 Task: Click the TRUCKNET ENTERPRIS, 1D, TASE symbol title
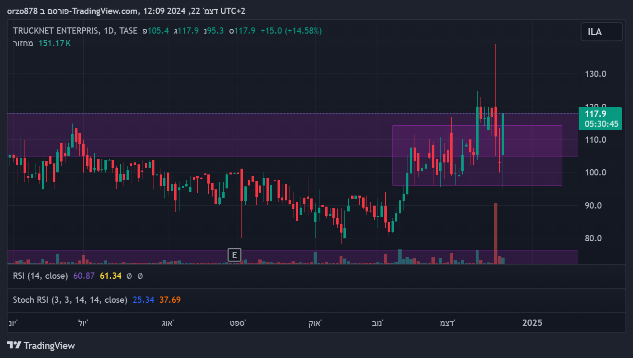75,31
